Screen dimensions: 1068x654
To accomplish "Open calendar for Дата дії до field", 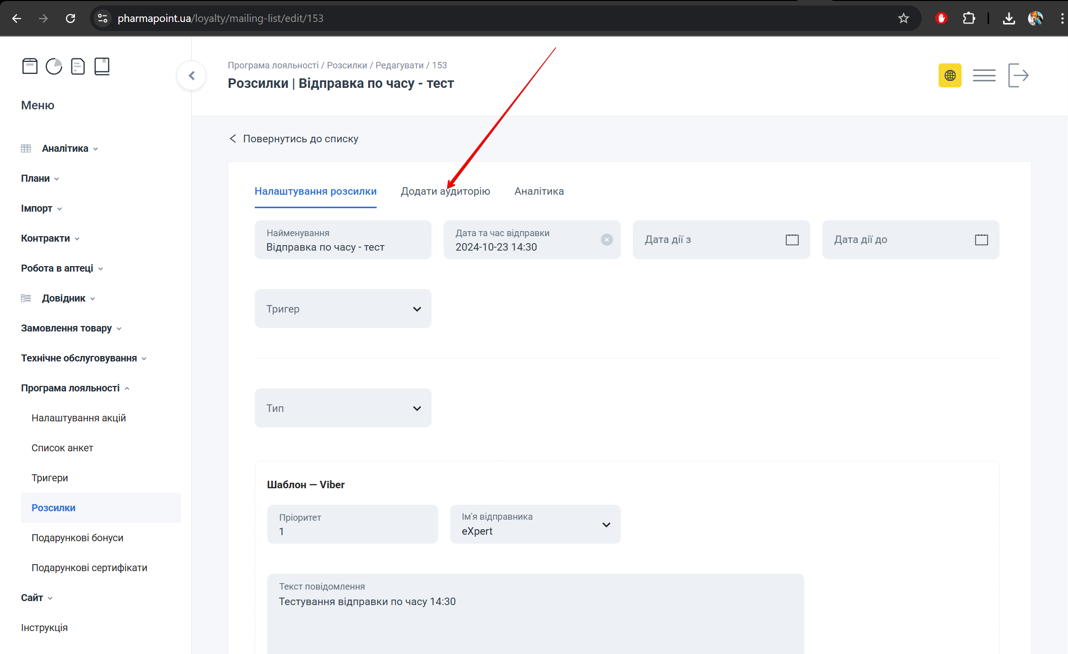I will 981,240.
